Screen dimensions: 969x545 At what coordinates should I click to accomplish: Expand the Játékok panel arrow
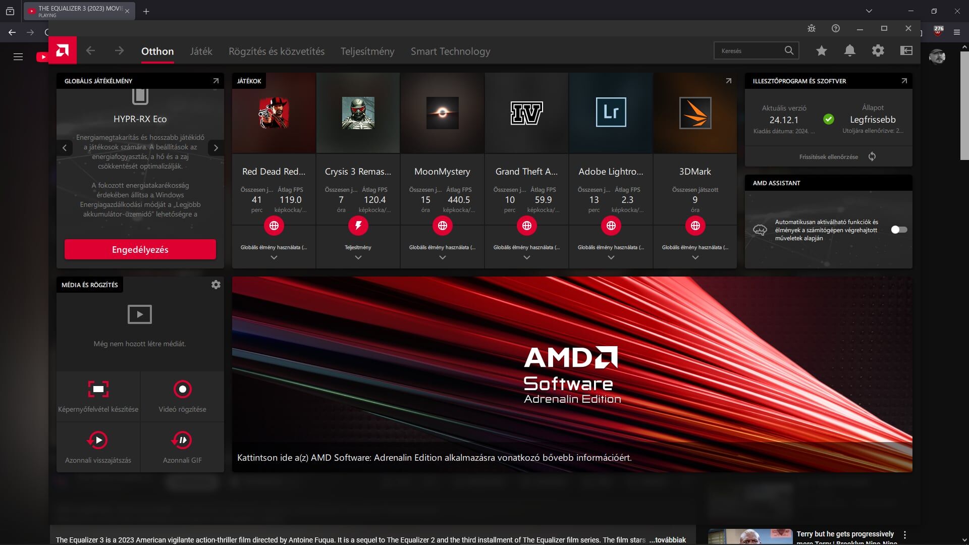[728, 81]
